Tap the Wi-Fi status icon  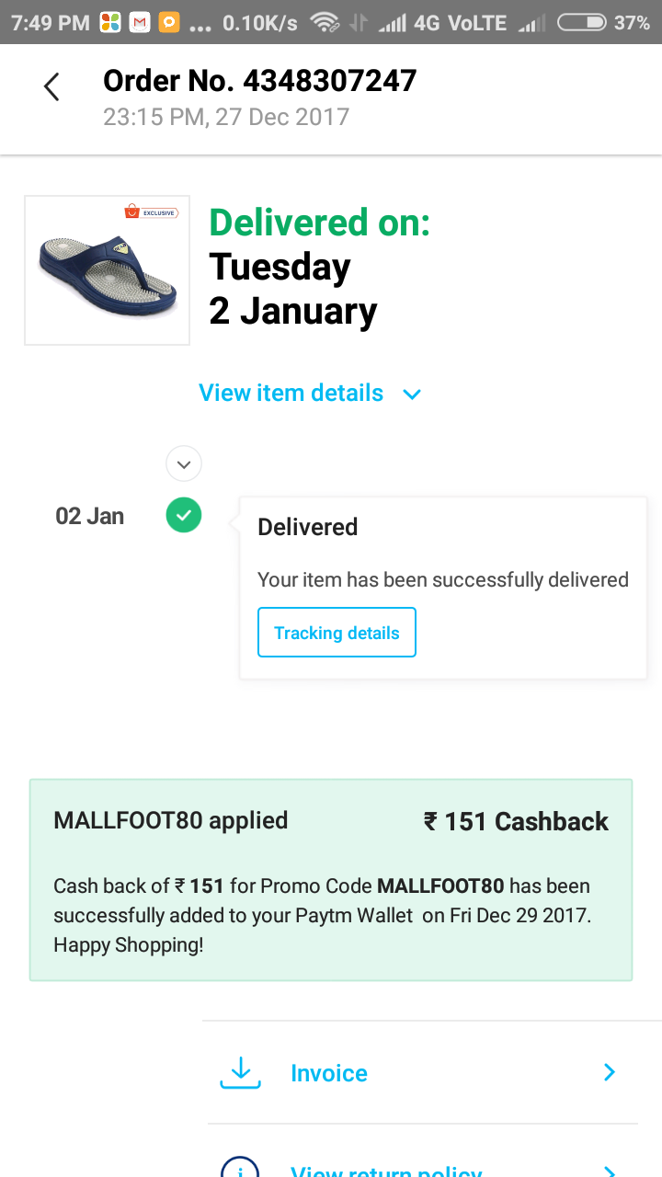(x=325, y=22)
